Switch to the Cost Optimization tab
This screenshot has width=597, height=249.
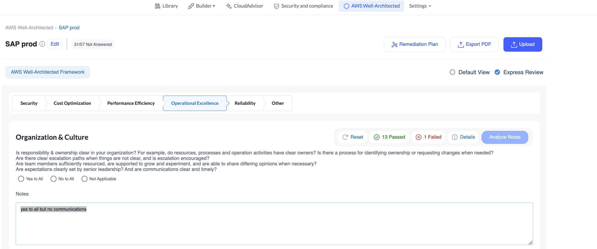[72, 103]
